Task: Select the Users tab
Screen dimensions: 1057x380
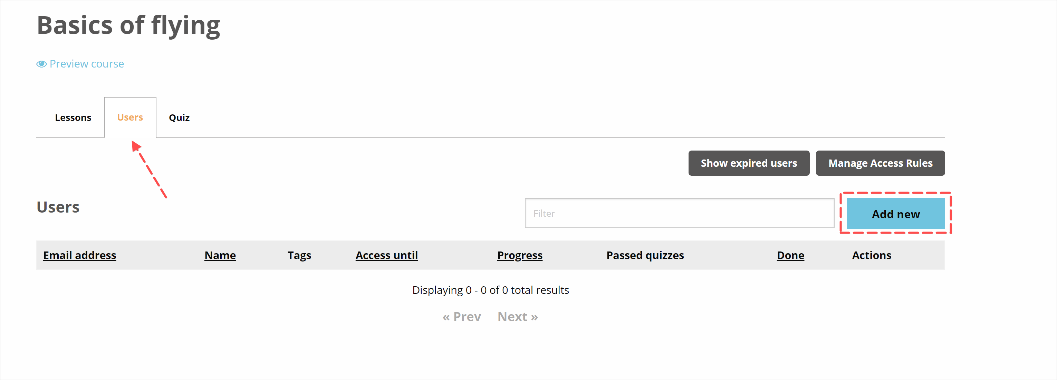Action: click(129, 117)
